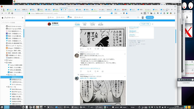The image size is (194, 109).
Task: Open the 人生すべて博打だぞ manga image
Action: click(x=103, y=37)
